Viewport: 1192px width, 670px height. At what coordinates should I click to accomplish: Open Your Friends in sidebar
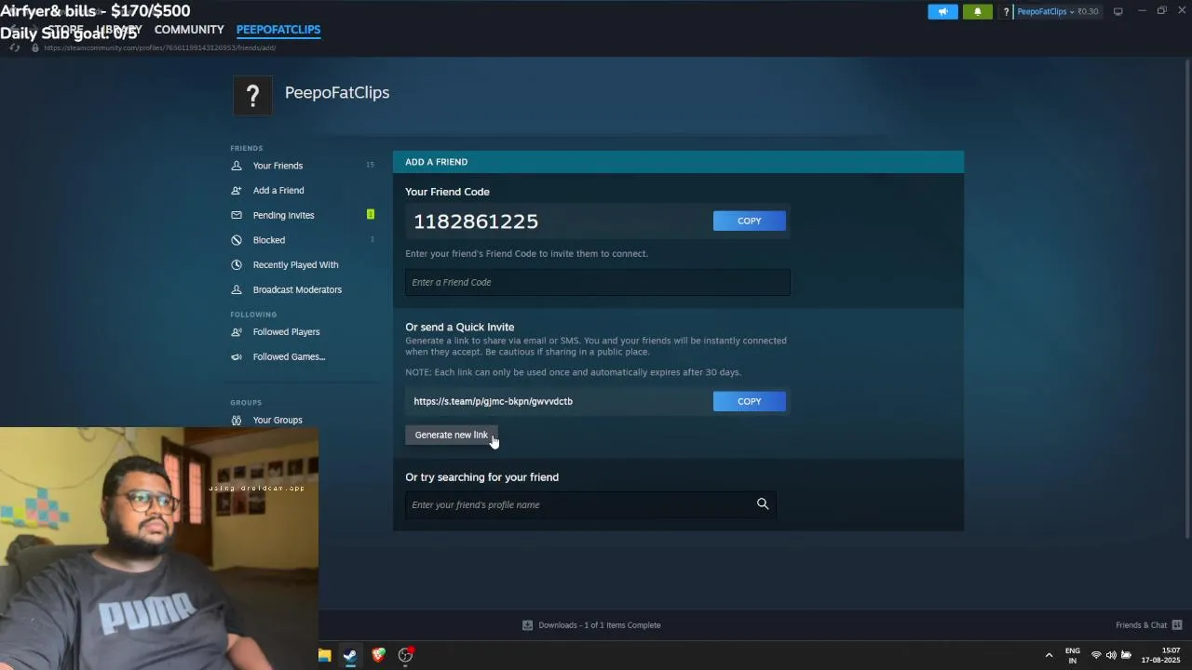pyautogui.click(x=278, y=166)
